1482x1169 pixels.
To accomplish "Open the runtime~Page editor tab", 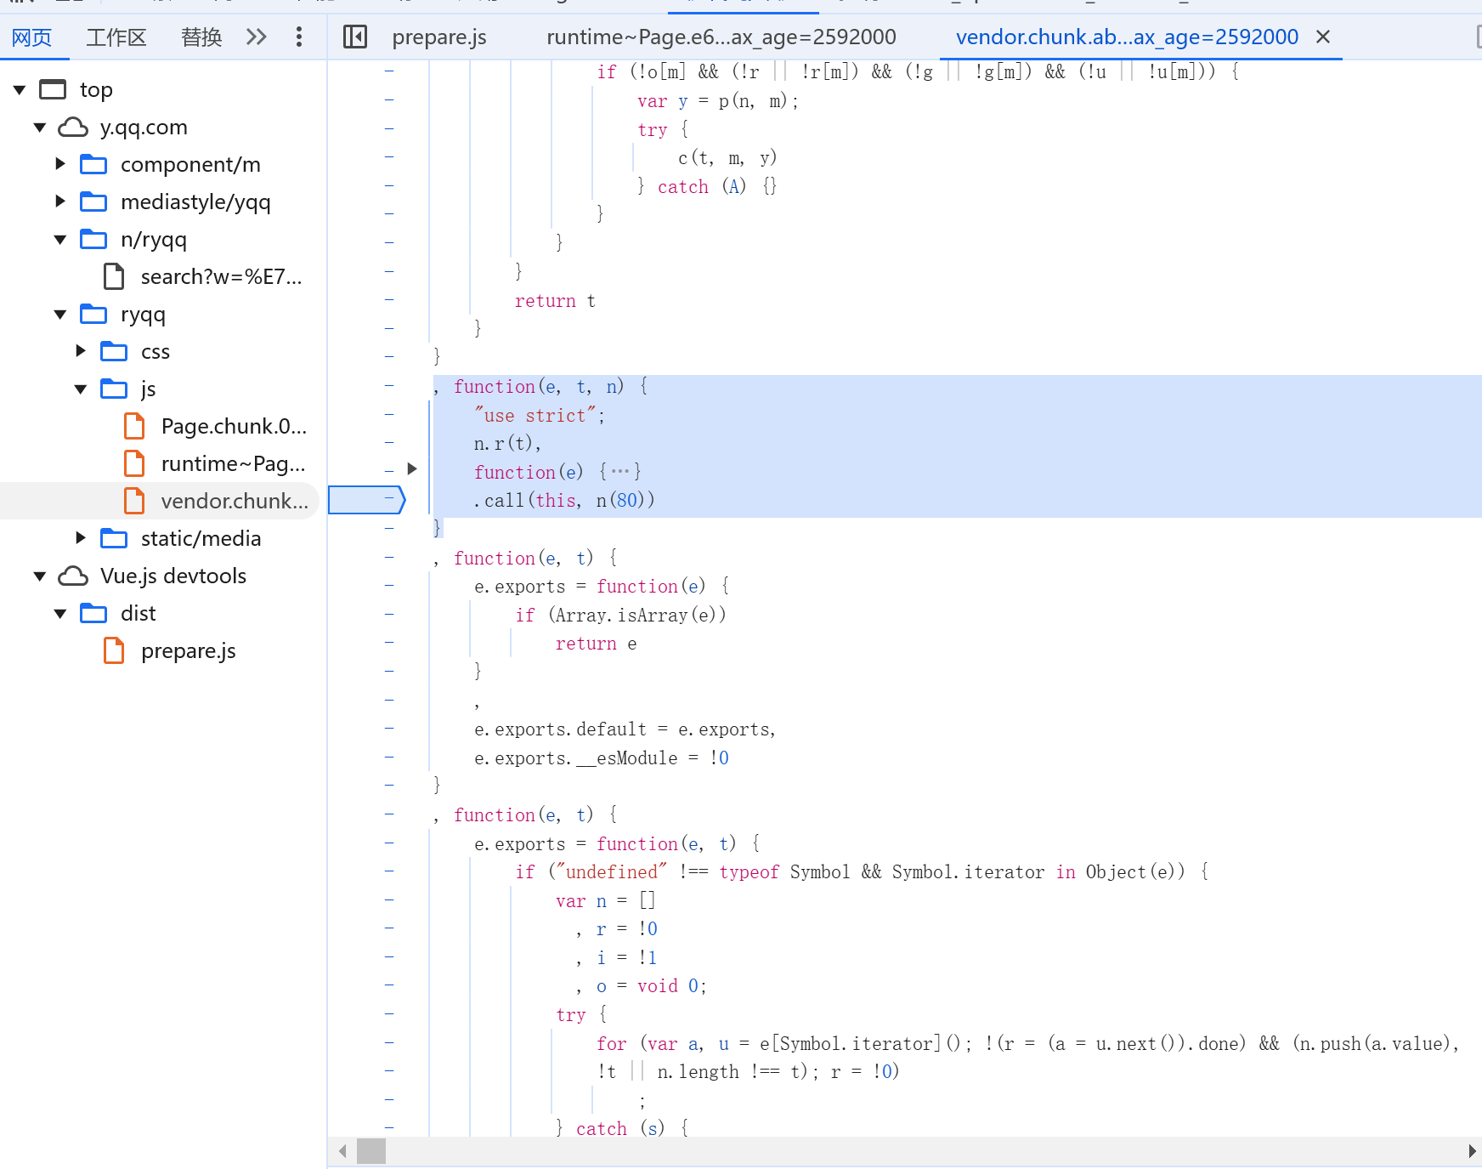I will coord(721,37).
